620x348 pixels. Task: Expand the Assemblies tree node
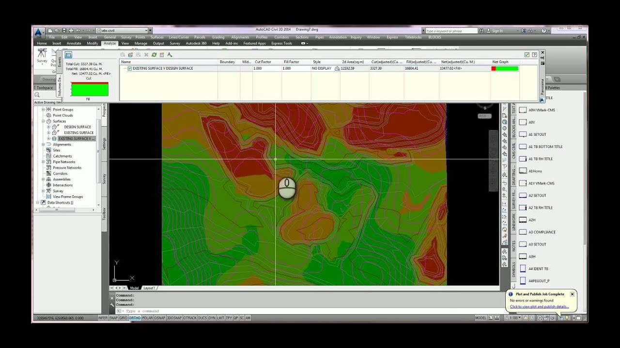[x=43, y=179]
